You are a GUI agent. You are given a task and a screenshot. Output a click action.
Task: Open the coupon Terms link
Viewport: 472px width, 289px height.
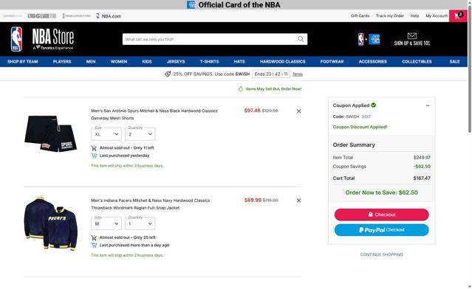click(x=298, y=74)
